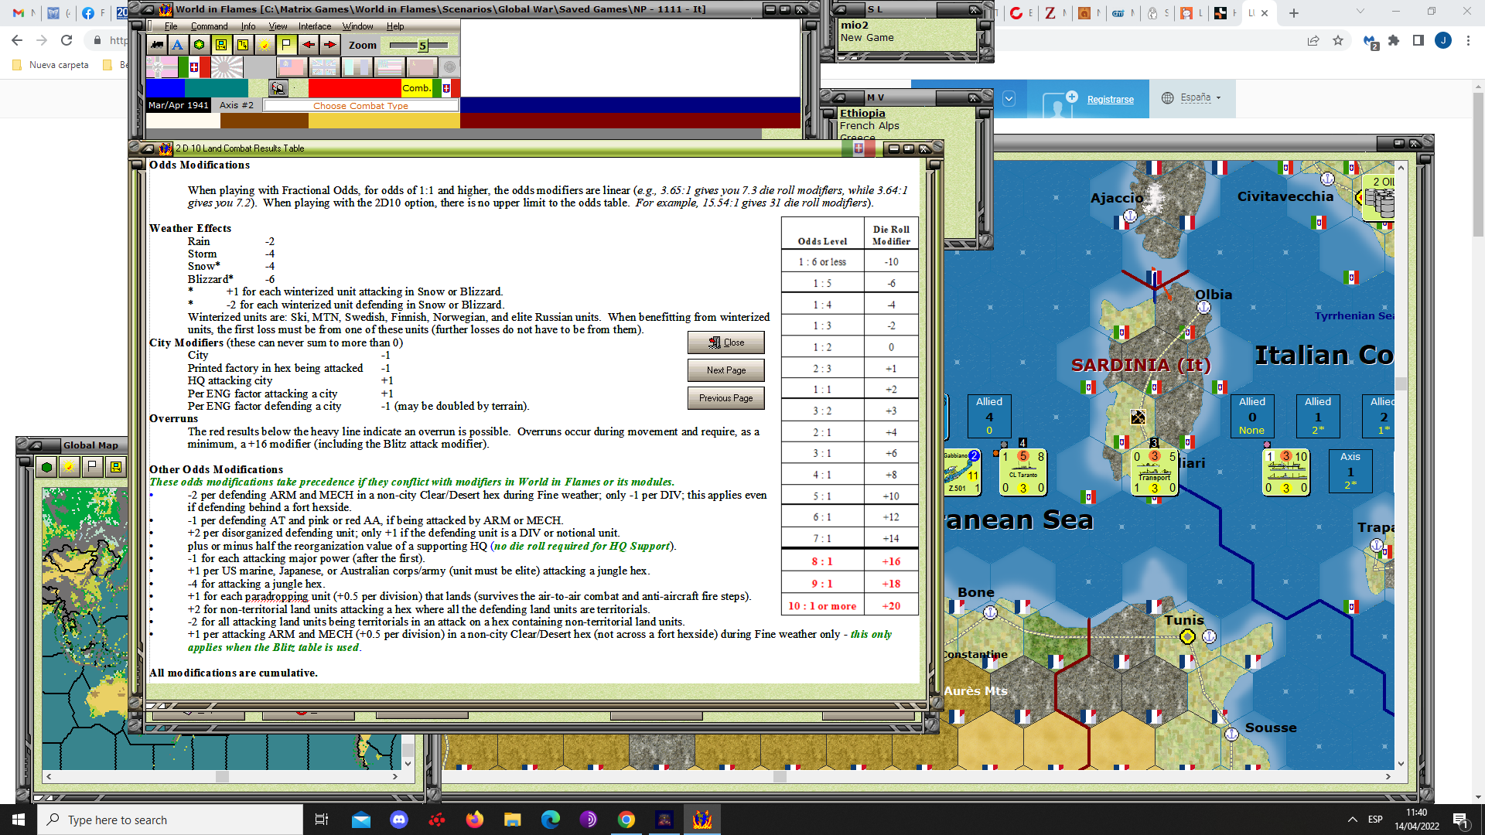This screenshot has height=835, width=1485.
Task: Toggle green hexagon in Global Map toolbar
Action: pos(47,467)
